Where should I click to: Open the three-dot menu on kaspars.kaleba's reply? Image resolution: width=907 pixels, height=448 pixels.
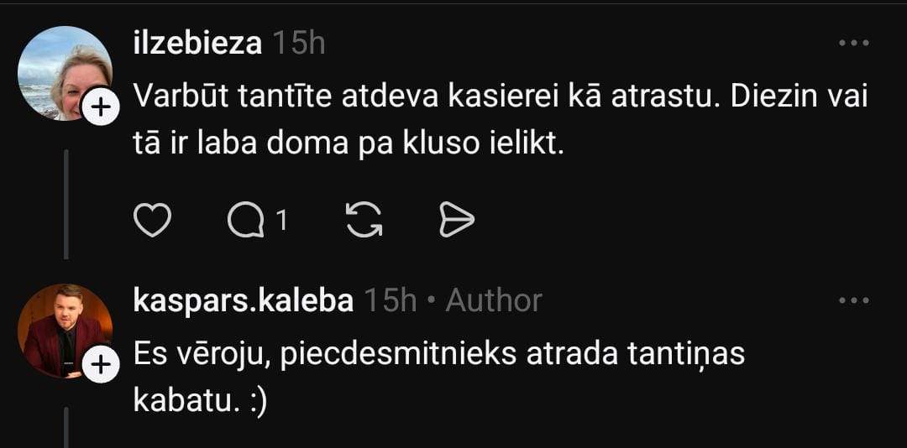coord(854,300)
